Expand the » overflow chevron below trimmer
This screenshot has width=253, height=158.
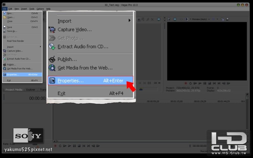tap(159, 83)
